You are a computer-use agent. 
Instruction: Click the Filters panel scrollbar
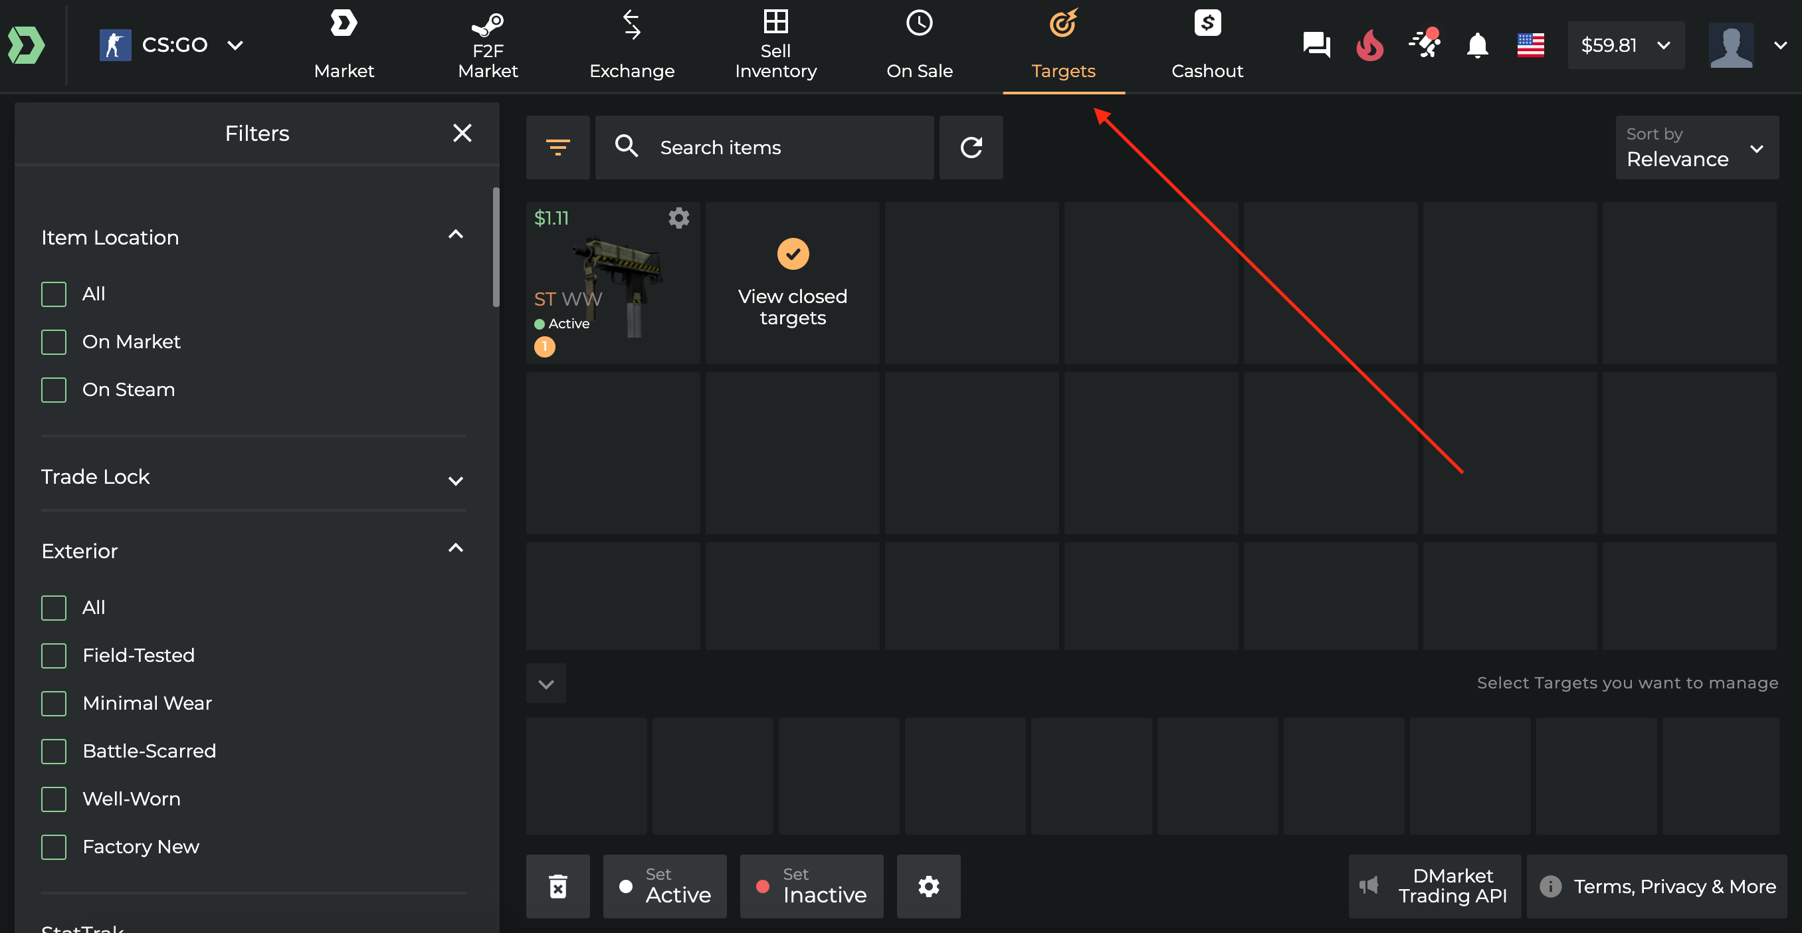tap(496, 246)
